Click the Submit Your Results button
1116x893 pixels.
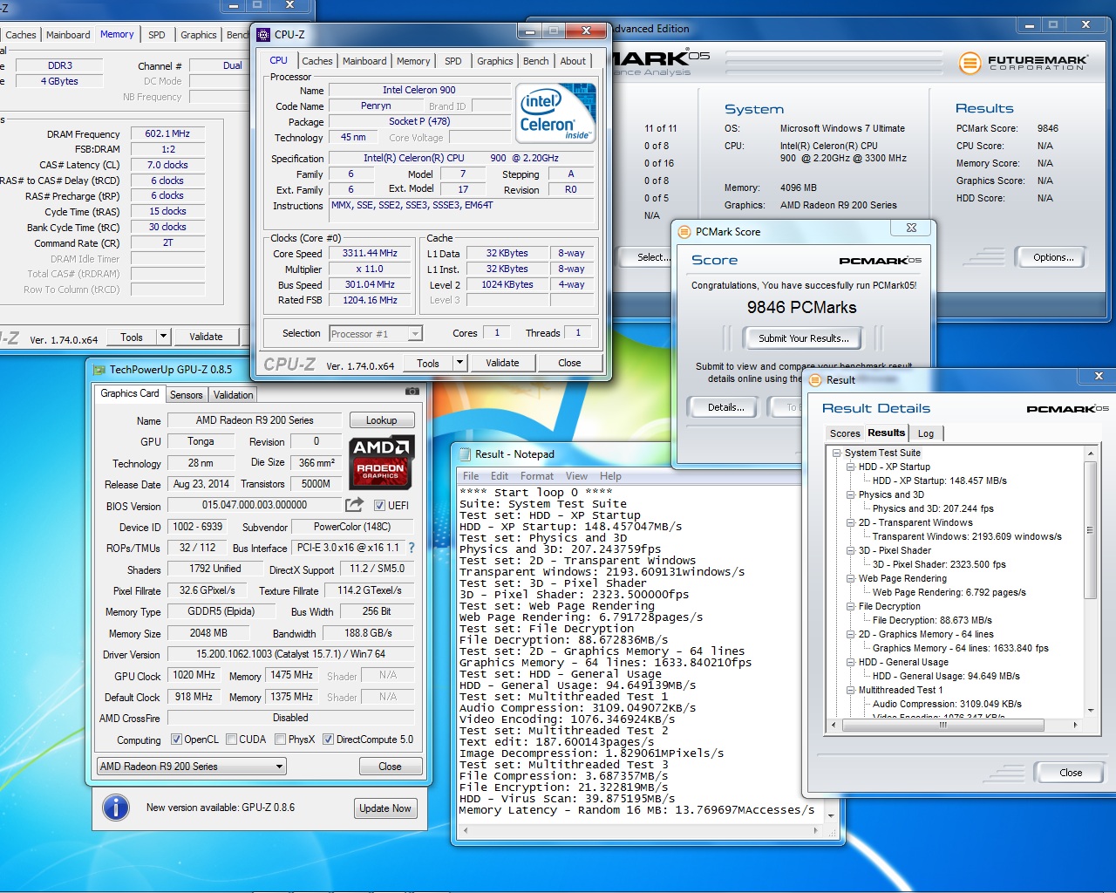803,338
